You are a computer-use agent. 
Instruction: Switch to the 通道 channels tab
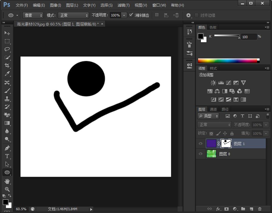[213, 109]
